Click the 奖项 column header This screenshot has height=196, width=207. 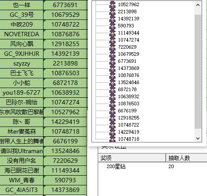[132, 158]
